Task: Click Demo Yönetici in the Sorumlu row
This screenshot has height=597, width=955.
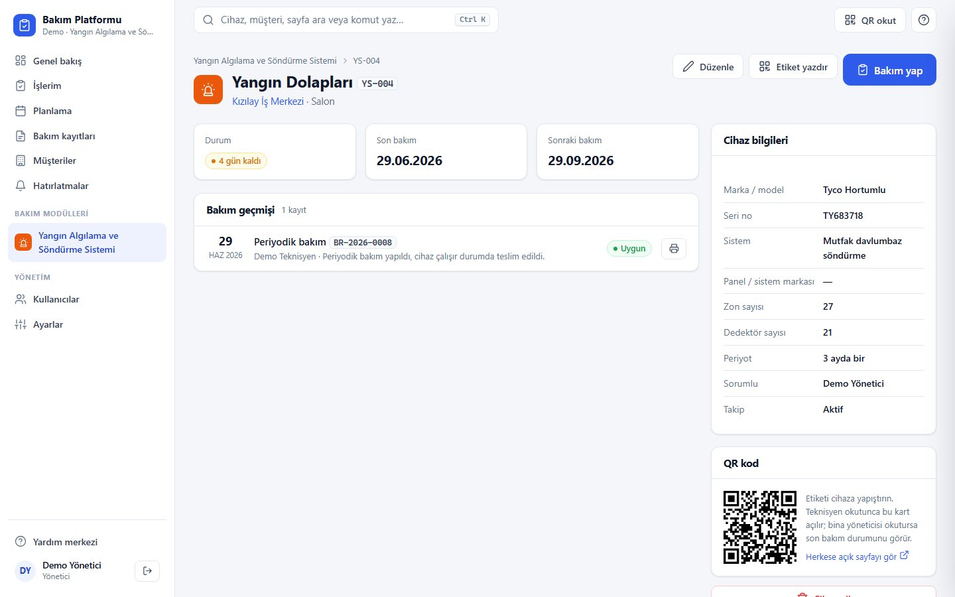Action: 854,383
